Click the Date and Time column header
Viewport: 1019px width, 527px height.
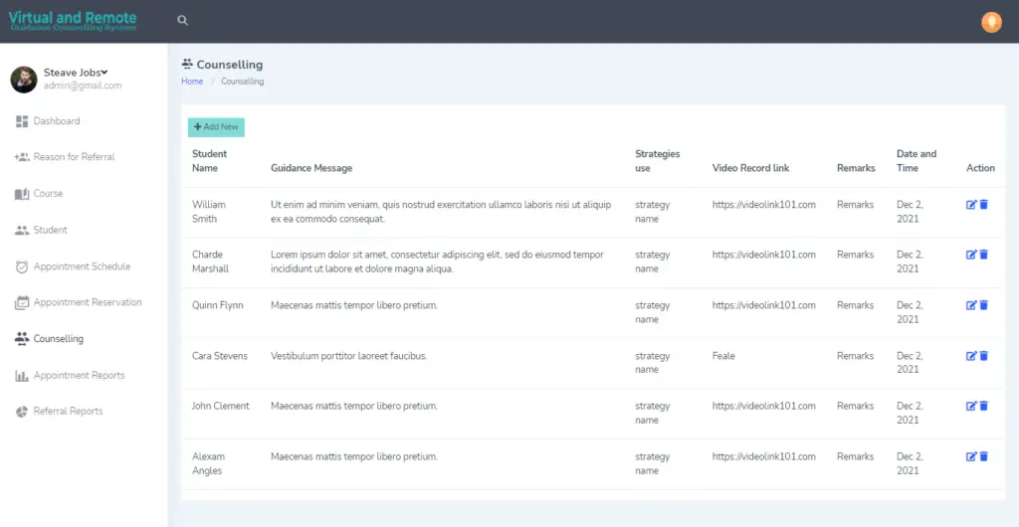tap(917, 161)
